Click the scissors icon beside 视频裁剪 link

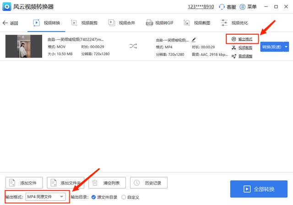tap(234, 47)
